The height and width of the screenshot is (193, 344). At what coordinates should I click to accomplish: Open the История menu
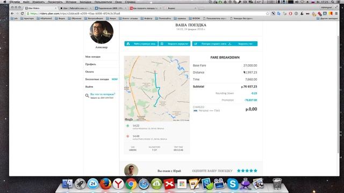pyautogui.click(x=71, y=2)
